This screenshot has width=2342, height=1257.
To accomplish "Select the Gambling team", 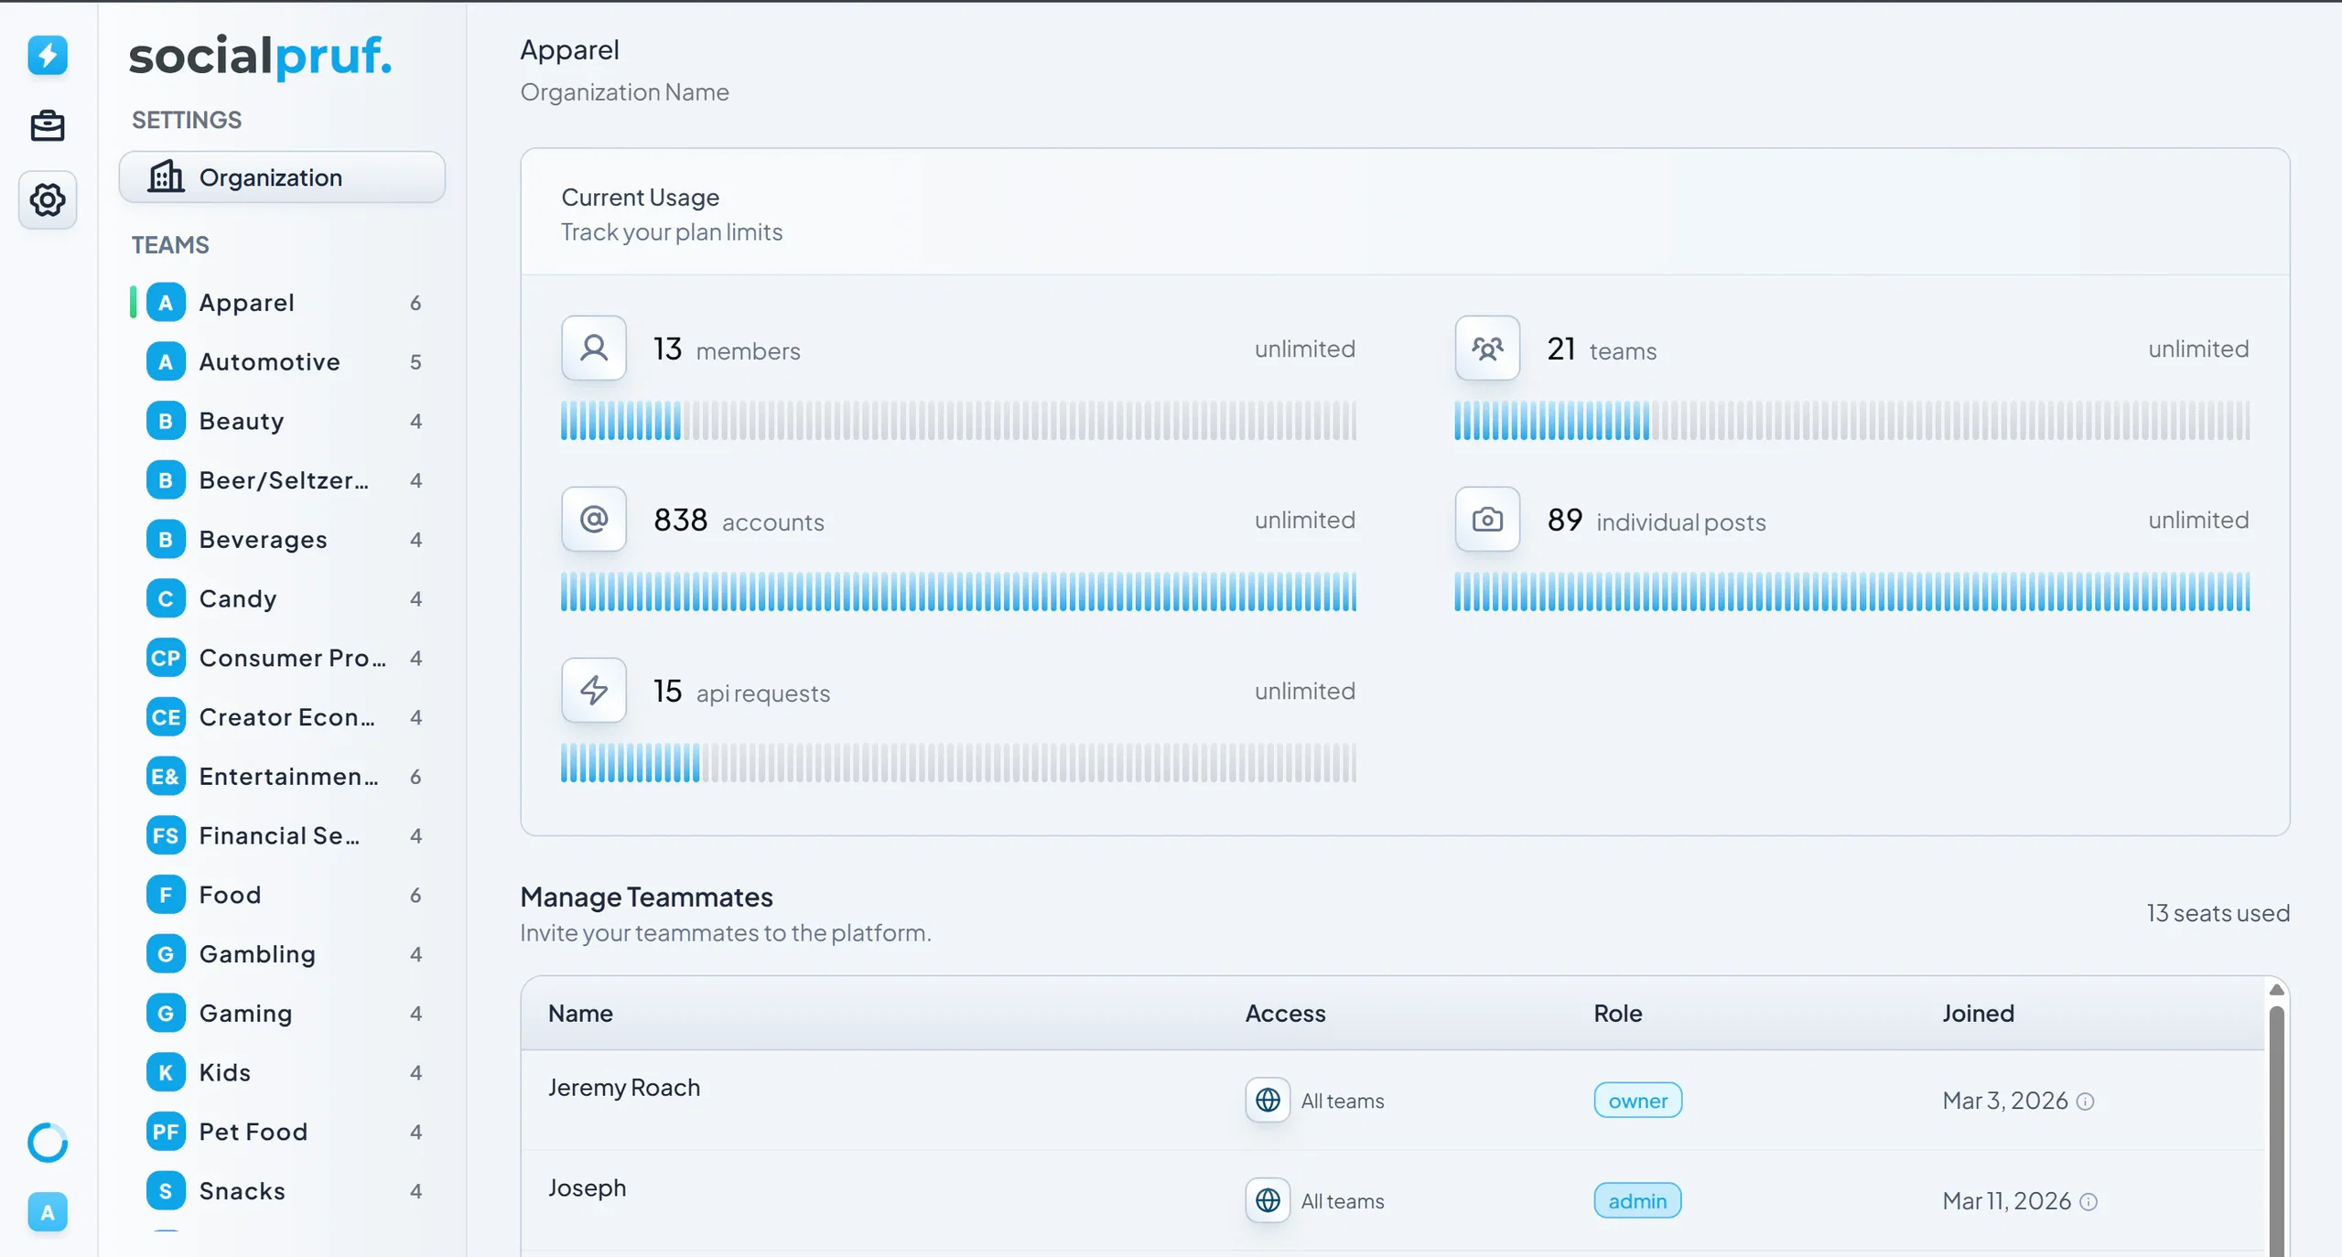I will [284, 954].
